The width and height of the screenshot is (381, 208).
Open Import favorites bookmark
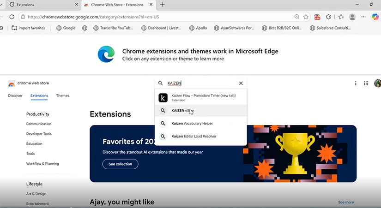[x=29, y=28]
